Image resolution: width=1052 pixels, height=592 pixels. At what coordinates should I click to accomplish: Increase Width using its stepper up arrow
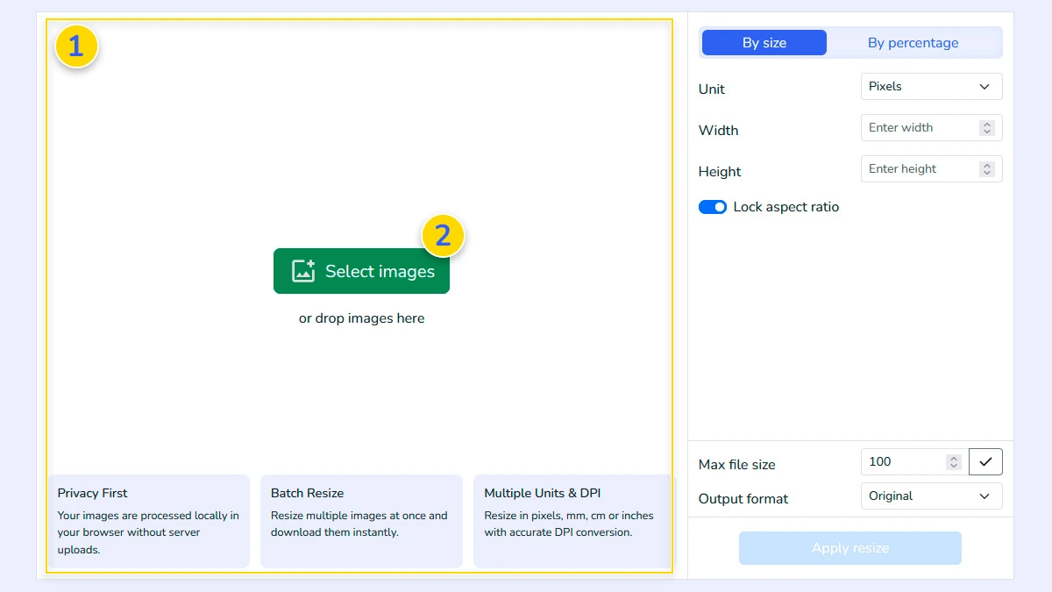click(989, 124)
